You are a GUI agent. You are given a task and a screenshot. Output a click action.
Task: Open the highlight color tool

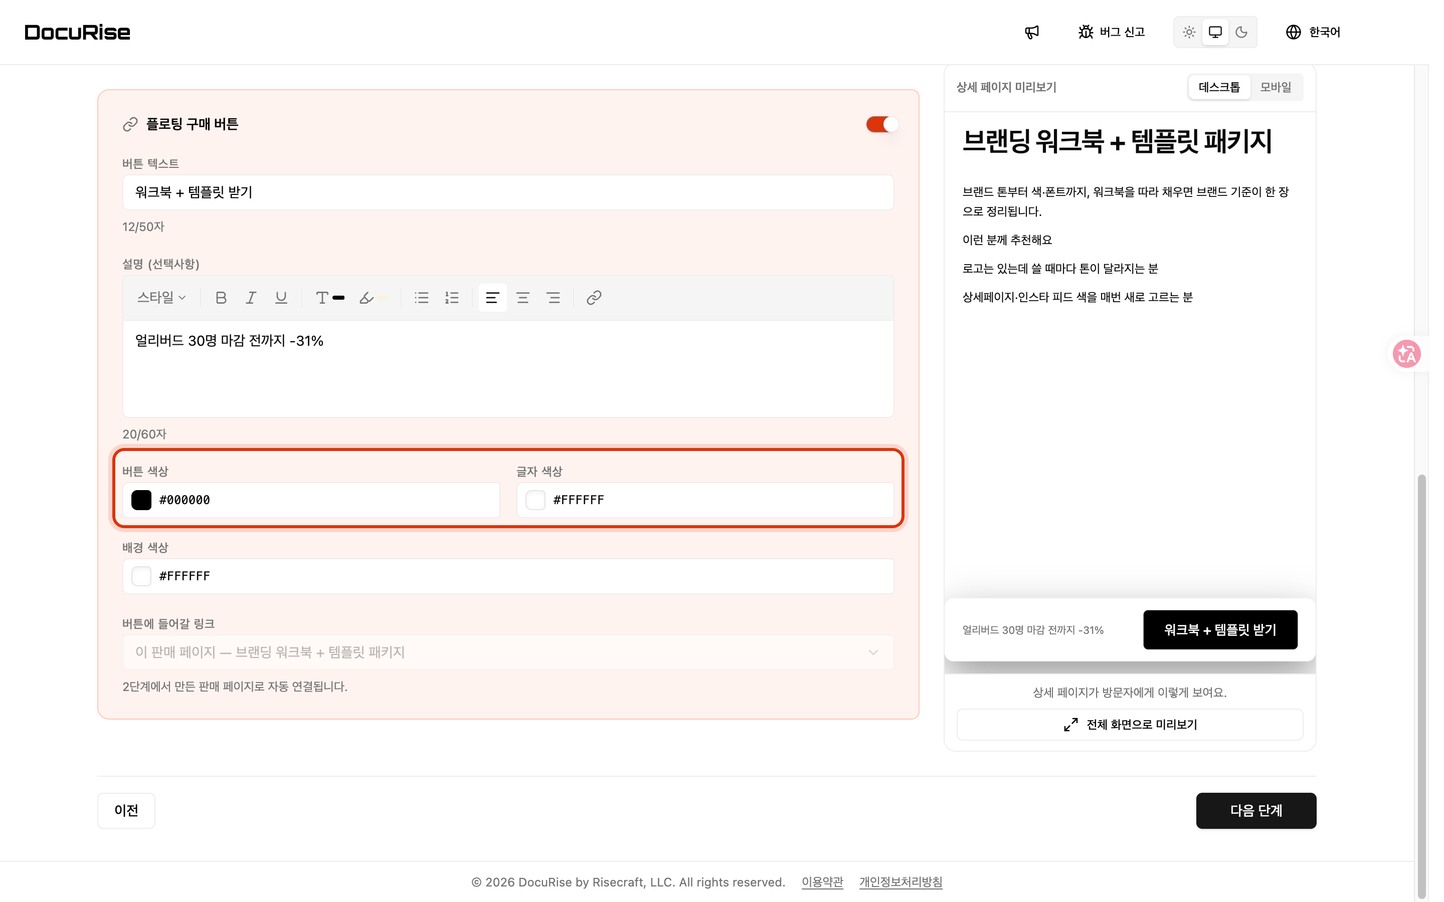374,298
